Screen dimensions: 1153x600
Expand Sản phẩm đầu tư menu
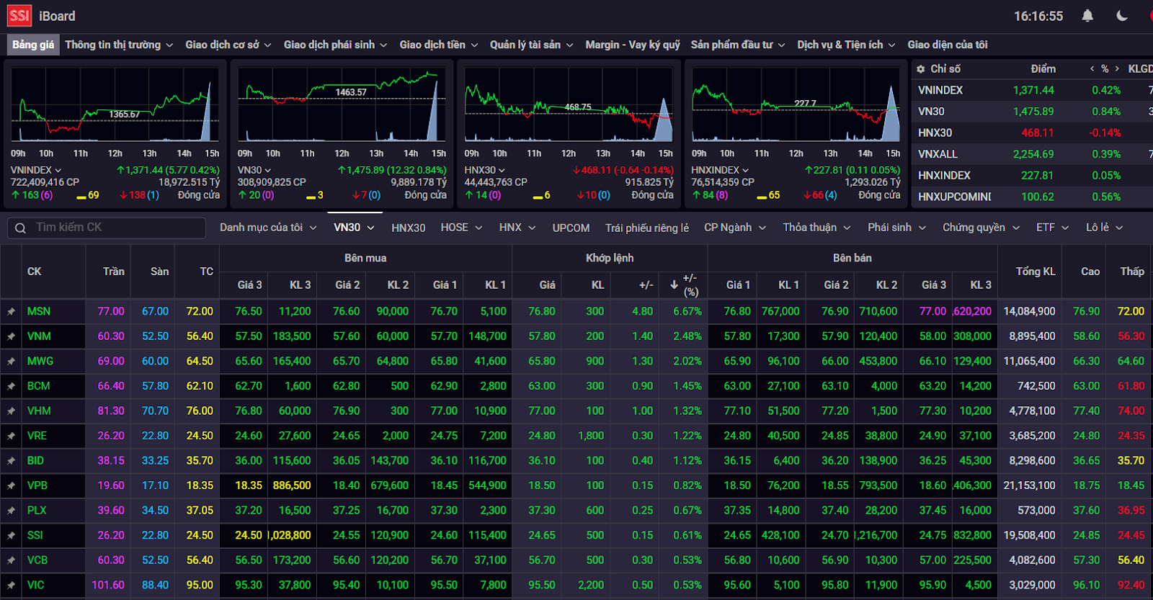point(738,45)
